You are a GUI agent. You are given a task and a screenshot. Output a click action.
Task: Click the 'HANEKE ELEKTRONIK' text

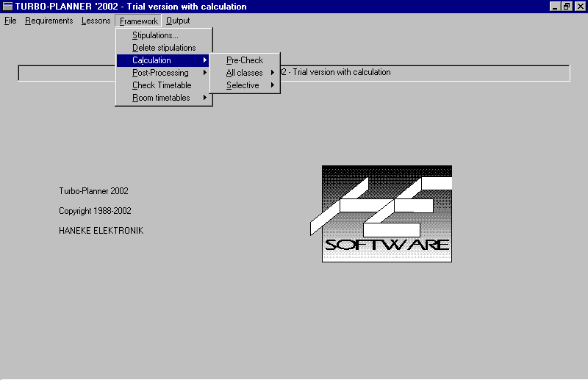101,231
